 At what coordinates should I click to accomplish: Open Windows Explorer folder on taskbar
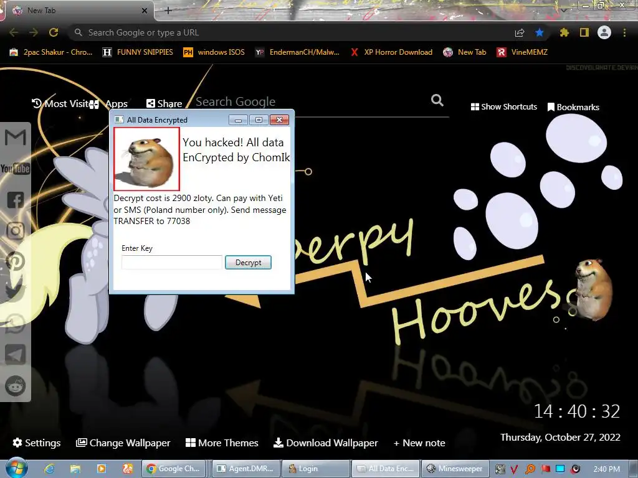coord(75,469)
